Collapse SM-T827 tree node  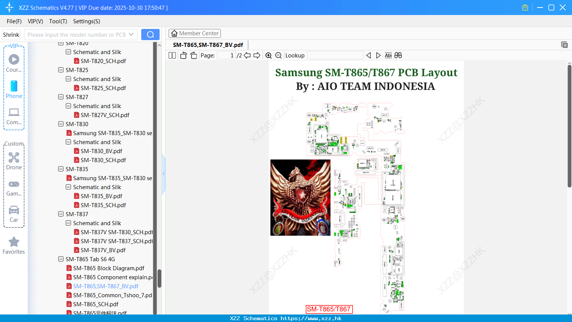click(x=61, y=97)
